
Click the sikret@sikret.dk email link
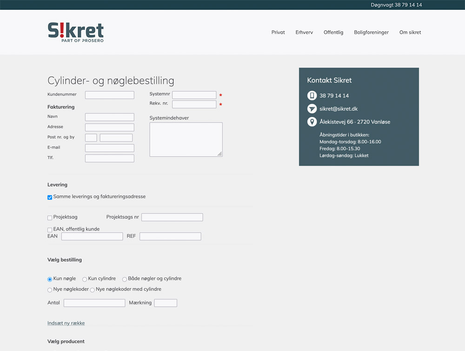click(339, 109)
